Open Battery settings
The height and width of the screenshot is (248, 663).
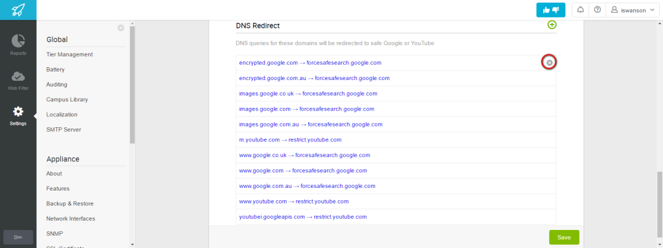pyautogui.click(x=56, y=70)
